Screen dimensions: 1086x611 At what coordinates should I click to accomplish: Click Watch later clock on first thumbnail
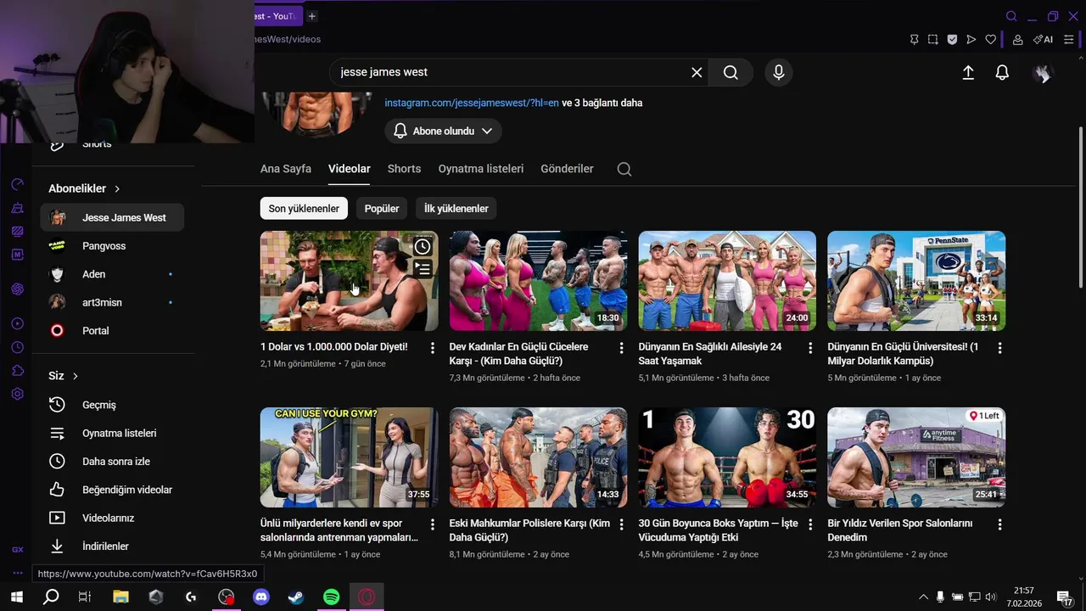(x=423, y=247)
